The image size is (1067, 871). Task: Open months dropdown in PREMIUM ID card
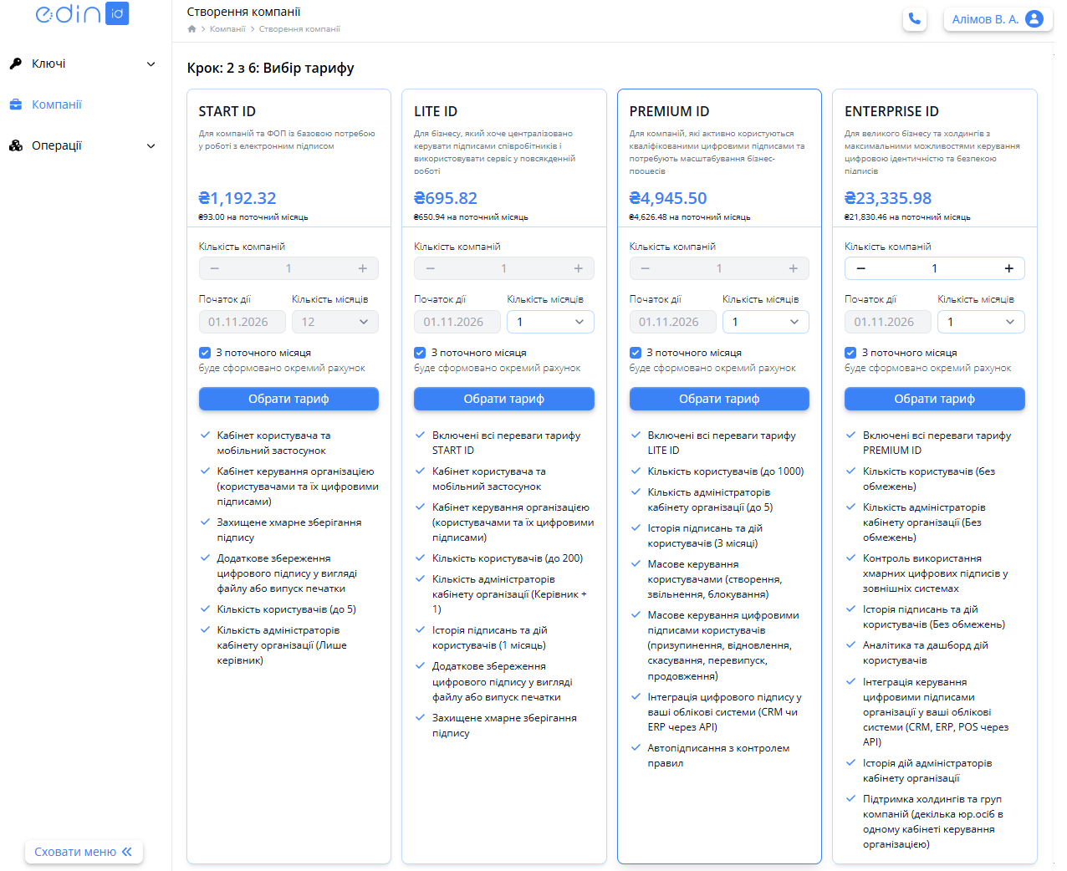tap(766, 322)
